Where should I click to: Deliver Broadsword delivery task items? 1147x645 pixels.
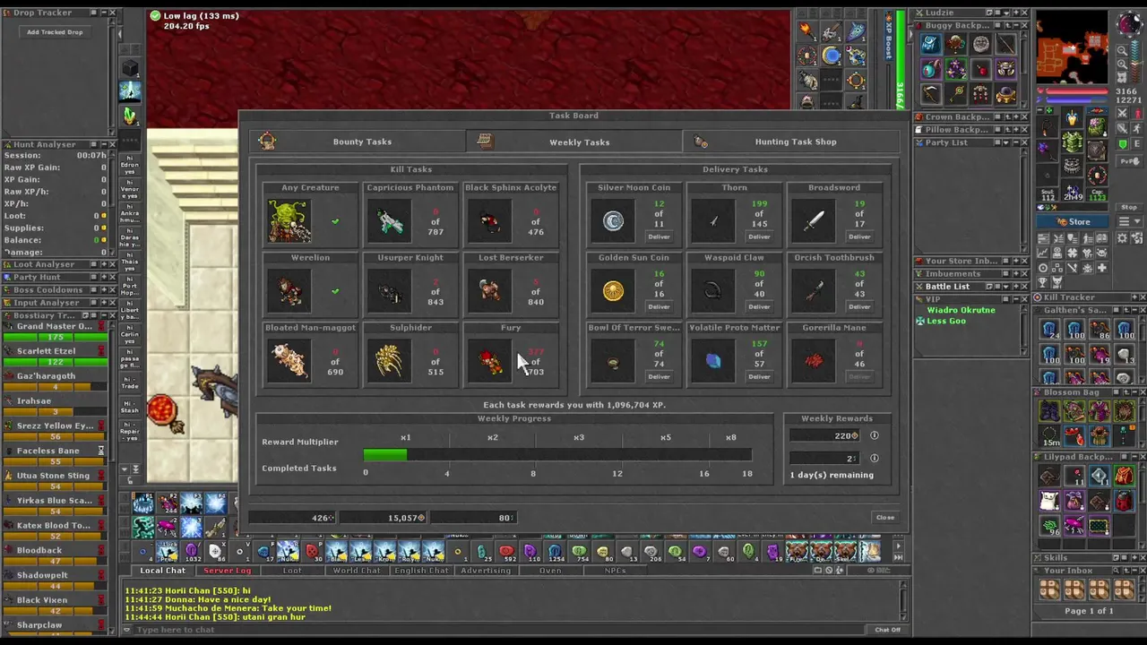click(859, 236)
